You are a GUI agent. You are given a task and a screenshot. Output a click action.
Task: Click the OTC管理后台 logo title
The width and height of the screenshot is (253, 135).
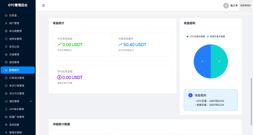pyautogui.click(x=18, y=5)
